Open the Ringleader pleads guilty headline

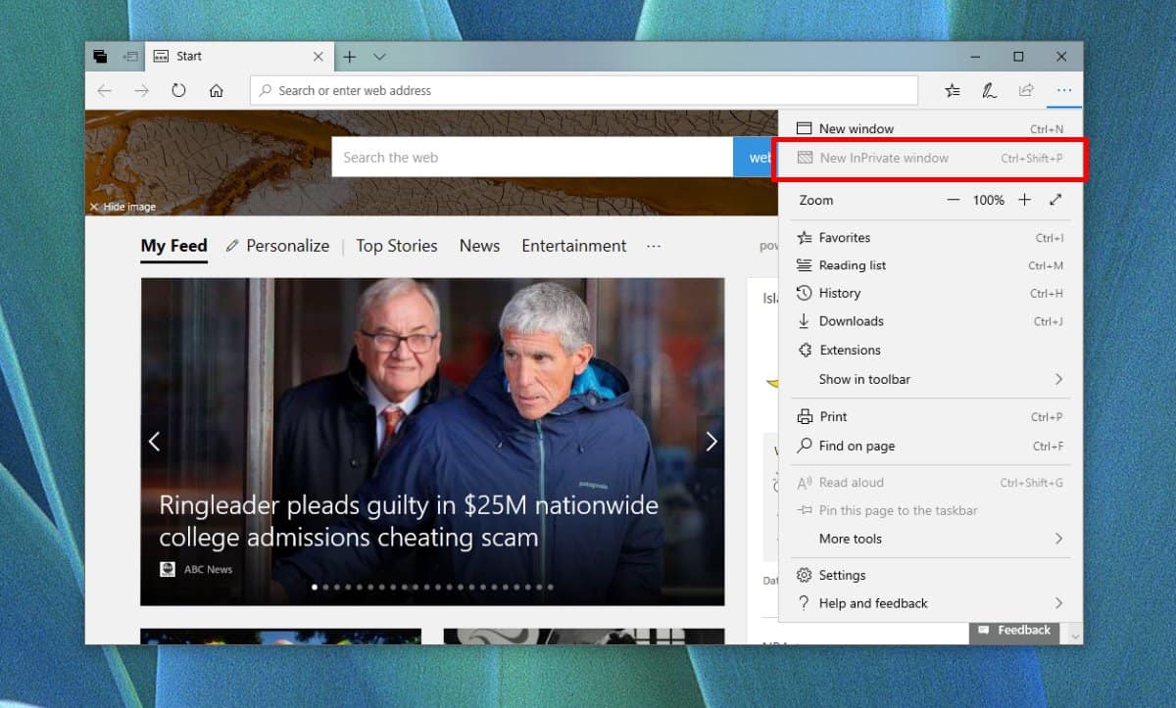click(409, 521)
